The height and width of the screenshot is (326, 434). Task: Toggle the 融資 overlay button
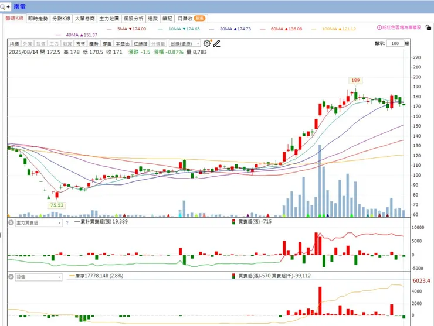coord(67,44)
